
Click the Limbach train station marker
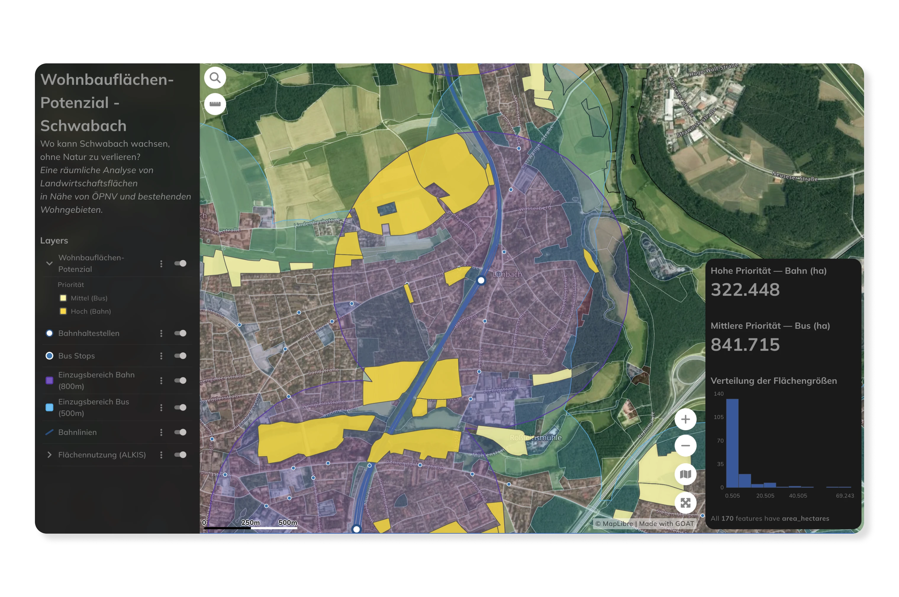point(481,280)
